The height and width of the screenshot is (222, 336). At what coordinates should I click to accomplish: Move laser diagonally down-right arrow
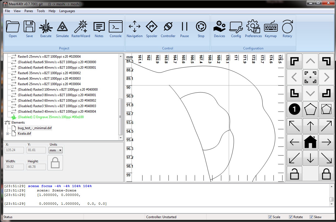[326, 158]
